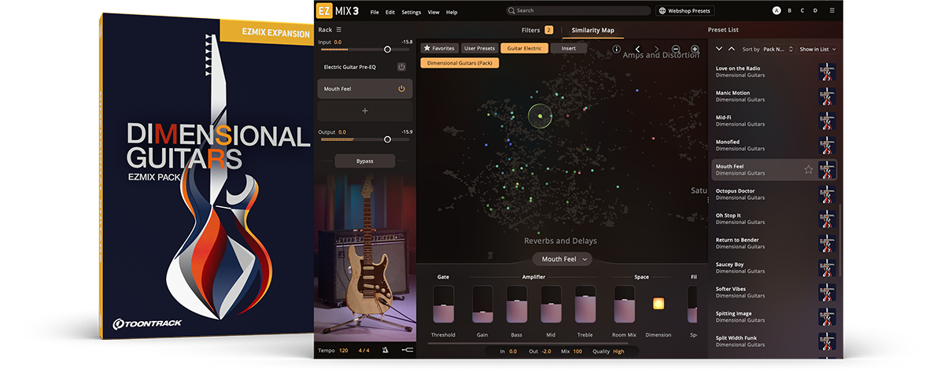Favorite the Mouth Feel preset star
Screen dimensions: 944x384
808,169
